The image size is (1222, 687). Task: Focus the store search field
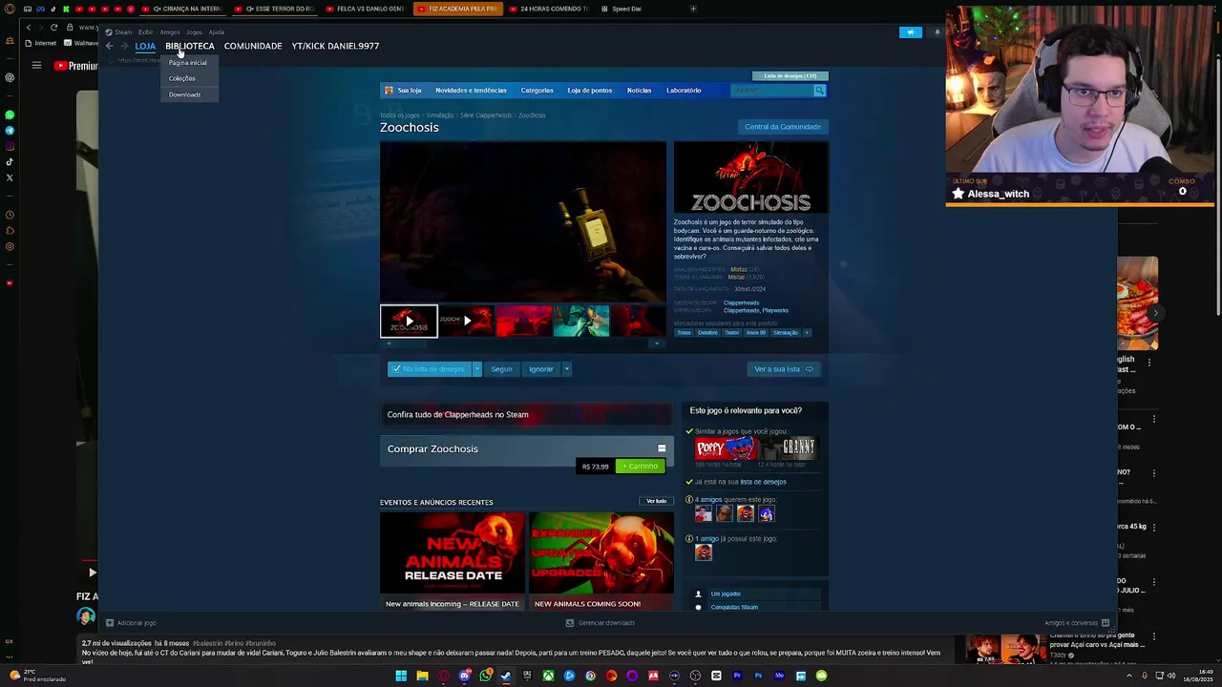tap(771, 91)
